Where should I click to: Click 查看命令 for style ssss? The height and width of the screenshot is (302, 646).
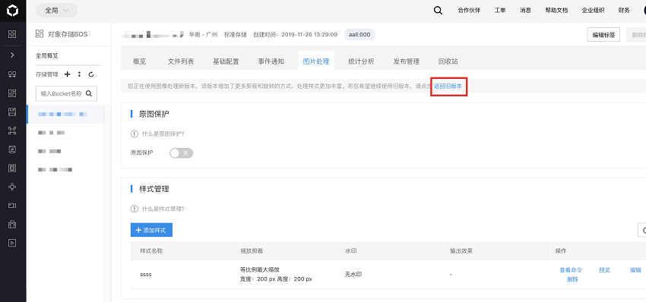click(x=571, y=270)
